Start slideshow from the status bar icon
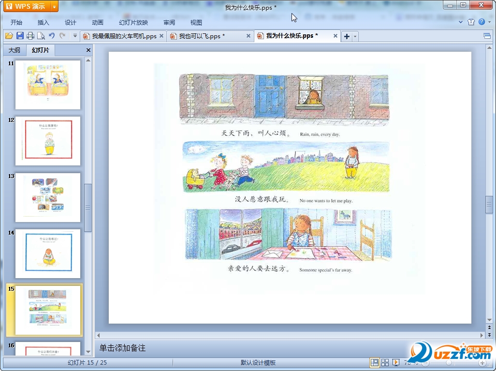Viewport: 496px width, 371px height. pyautogui.click(x=396, y=362)
